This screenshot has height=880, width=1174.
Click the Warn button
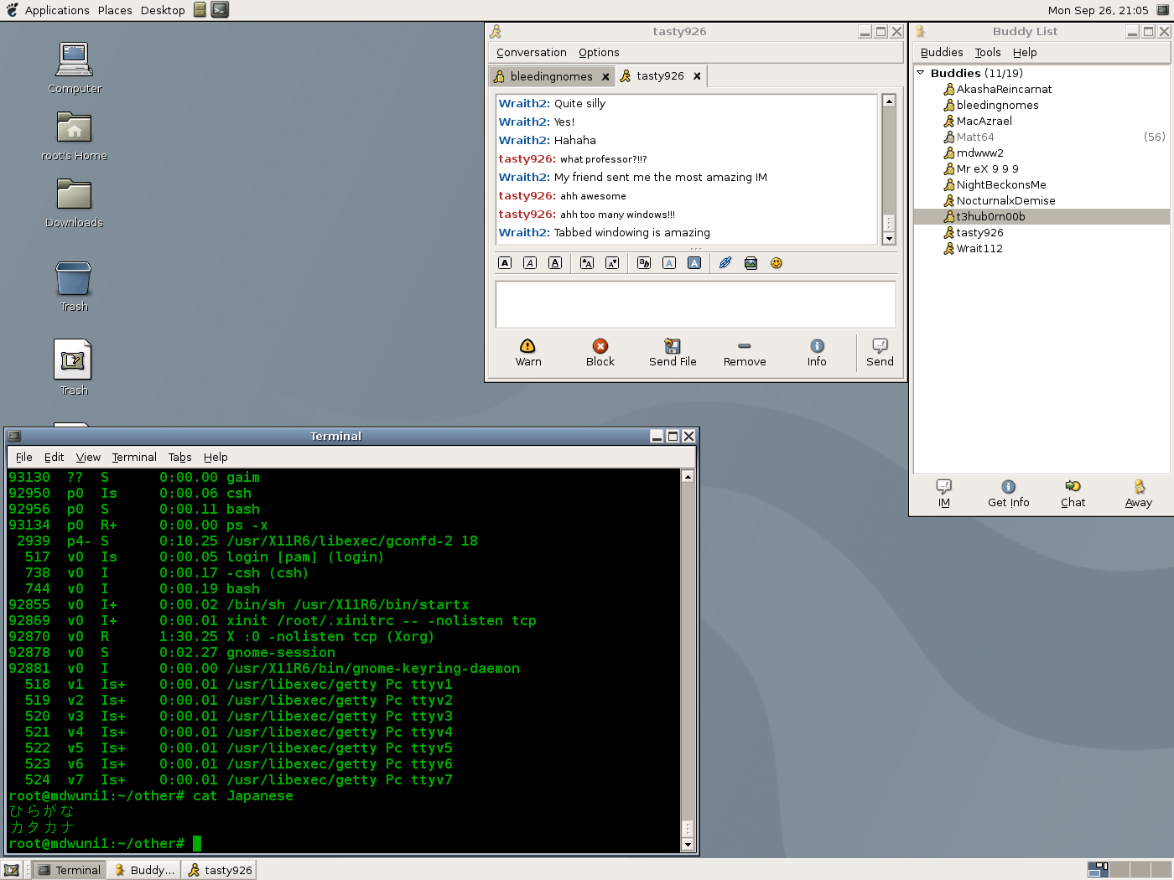(x=528, y=353)
